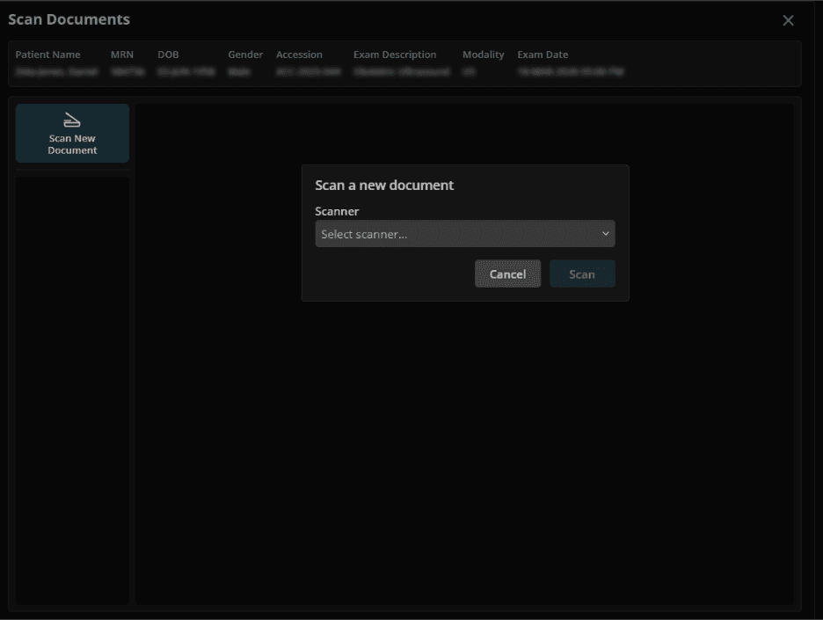
Task: Close the Scan Documents window
Action: pos(788,20)
